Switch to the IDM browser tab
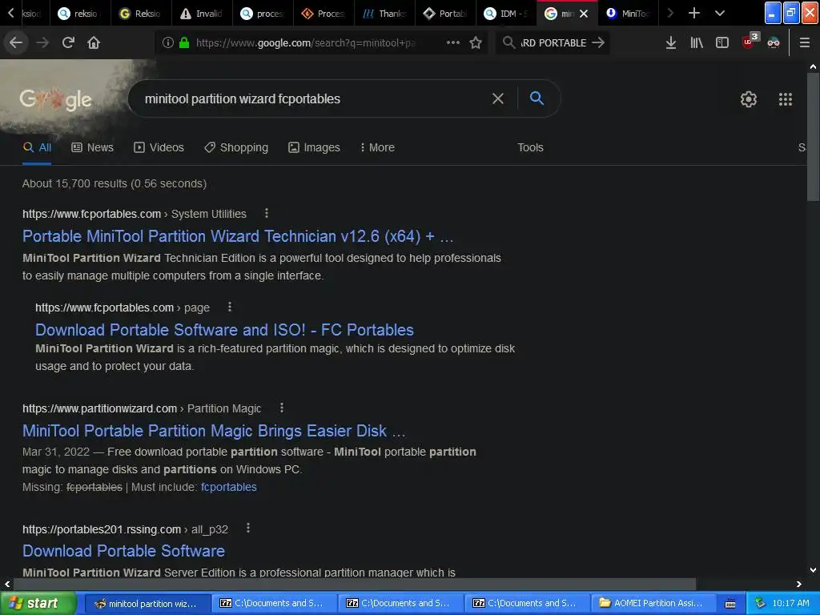 pyautogui.click(x=506, y=14)
